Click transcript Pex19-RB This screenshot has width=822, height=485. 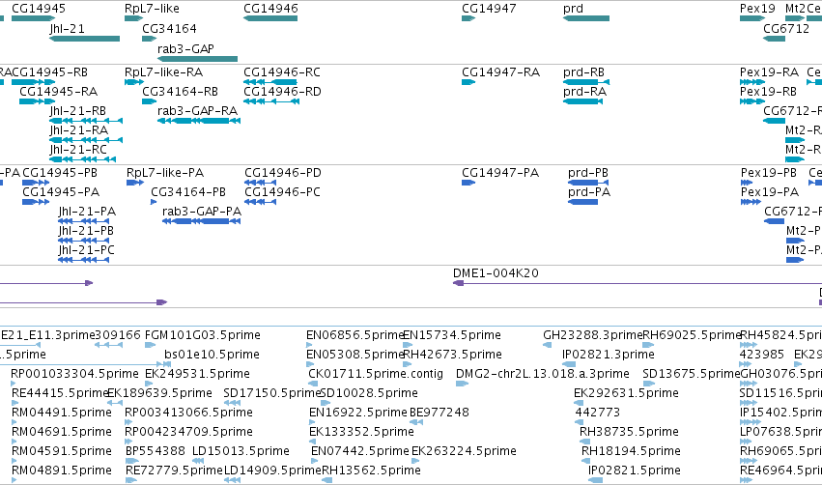coord(752,101)
